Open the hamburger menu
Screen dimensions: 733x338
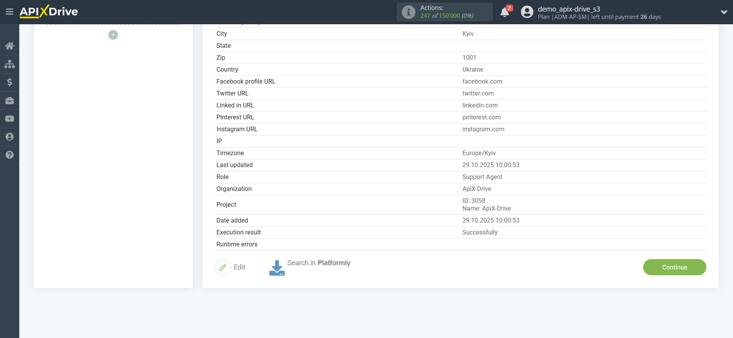[x=10, y=12]
